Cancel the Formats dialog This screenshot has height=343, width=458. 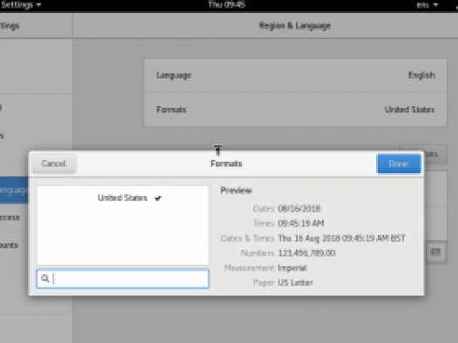coord(54,164)
